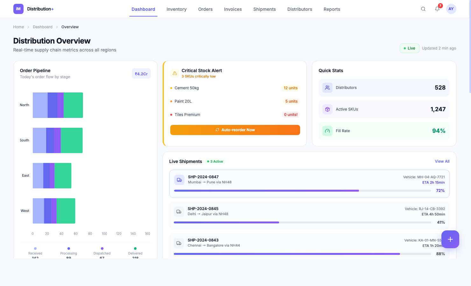Open View All live shipments
The image size is (471, 286).
point(442,161)
